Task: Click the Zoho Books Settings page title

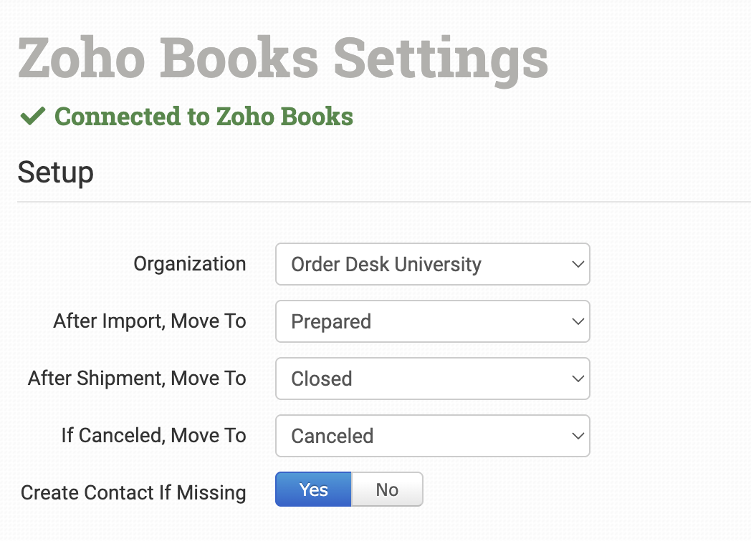Action: (283, 59)
